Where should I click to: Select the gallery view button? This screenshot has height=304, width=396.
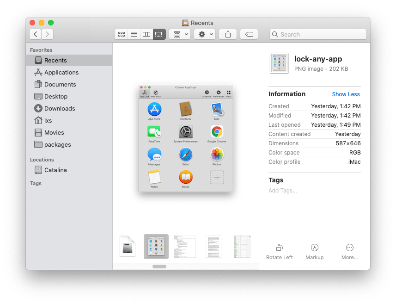(x=159, y=34)
